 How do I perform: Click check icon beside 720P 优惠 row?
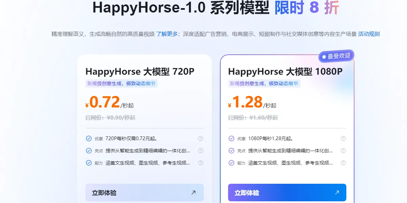point(89,138)
